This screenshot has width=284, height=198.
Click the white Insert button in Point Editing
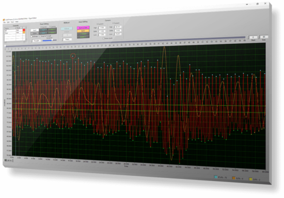point(35,30)
